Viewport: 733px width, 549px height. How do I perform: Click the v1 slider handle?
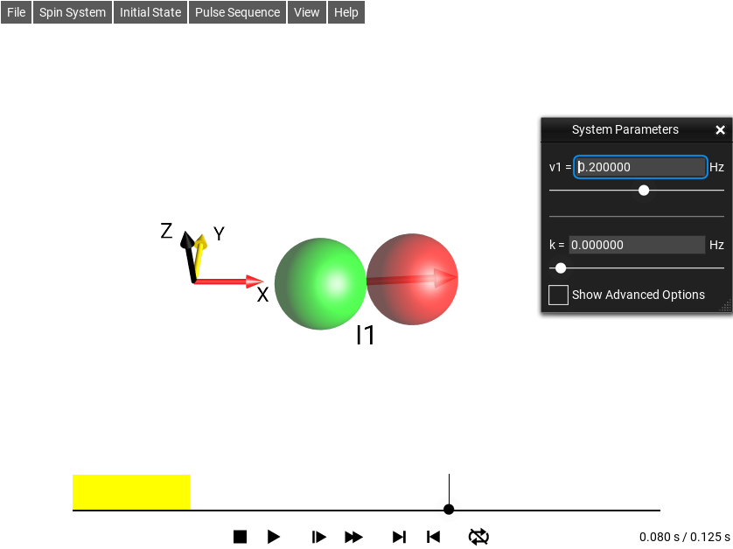(x=644, y=190)
